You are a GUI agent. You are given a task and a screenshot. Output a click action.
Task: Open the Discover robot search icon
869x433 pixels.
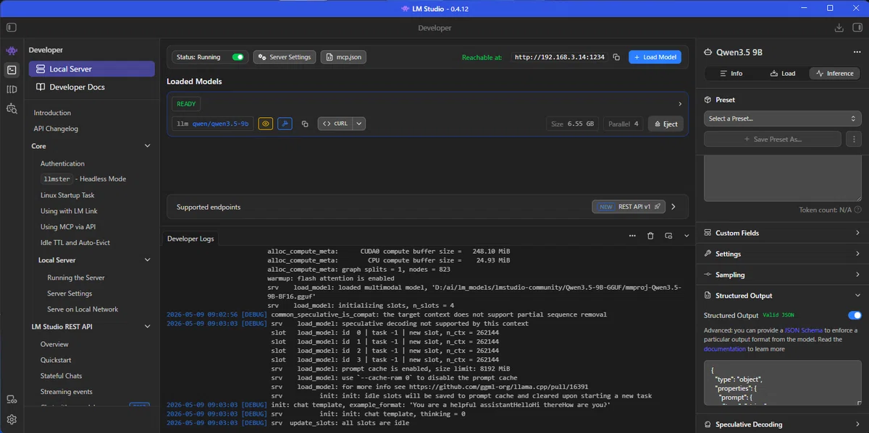click(11, 108)
